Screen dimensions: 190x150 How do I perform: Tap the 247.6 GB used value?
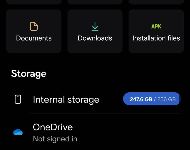tap(141, 99)
